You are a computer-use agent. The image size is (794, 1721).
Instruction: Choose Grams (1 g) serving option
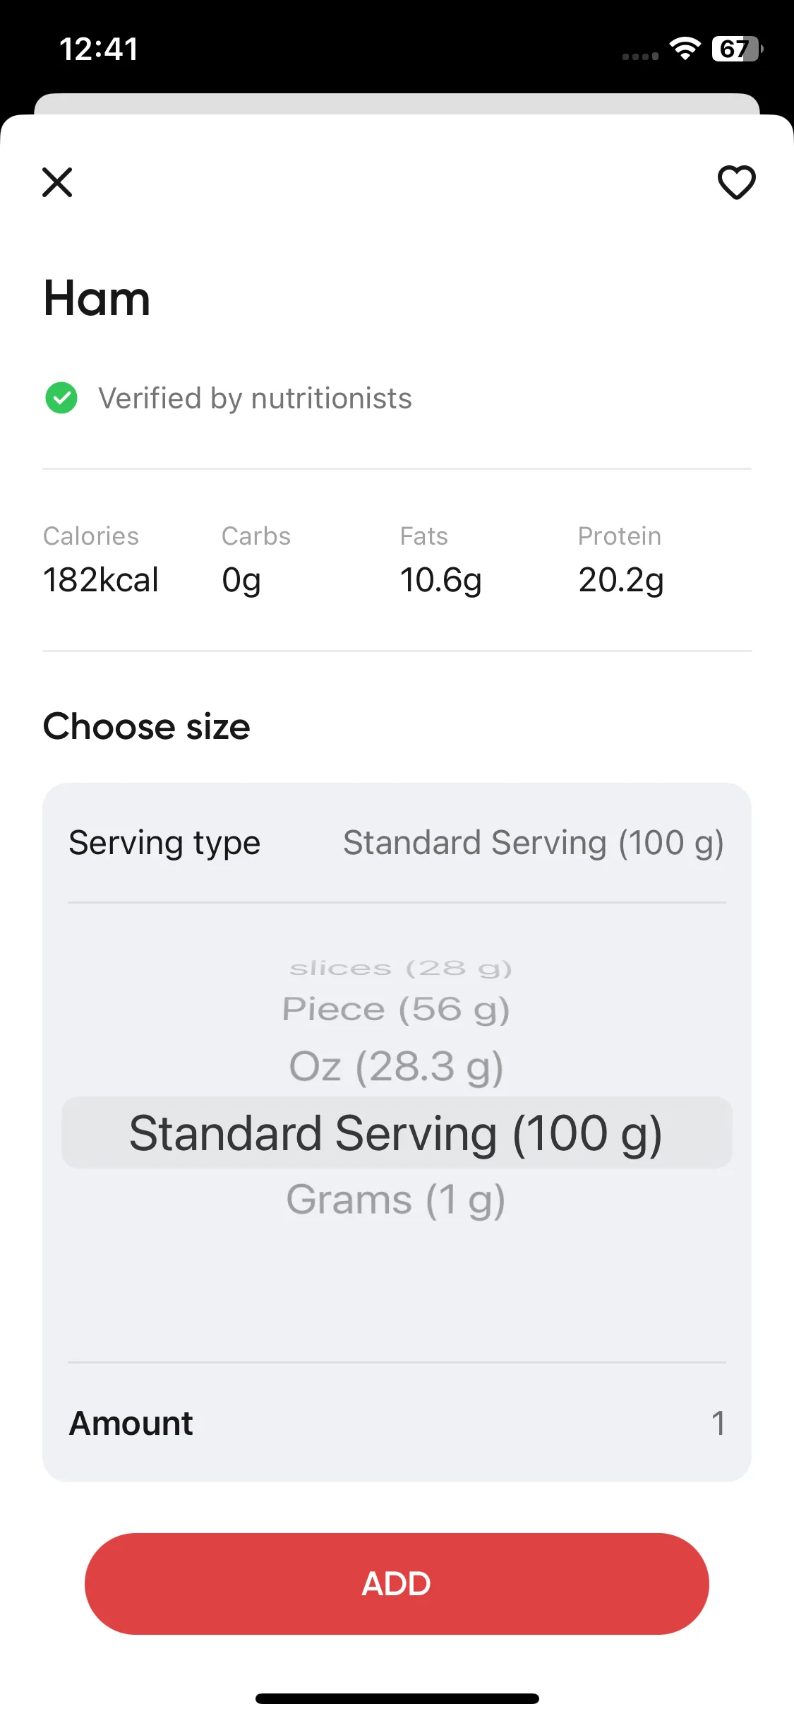(x=396, y=1200)
